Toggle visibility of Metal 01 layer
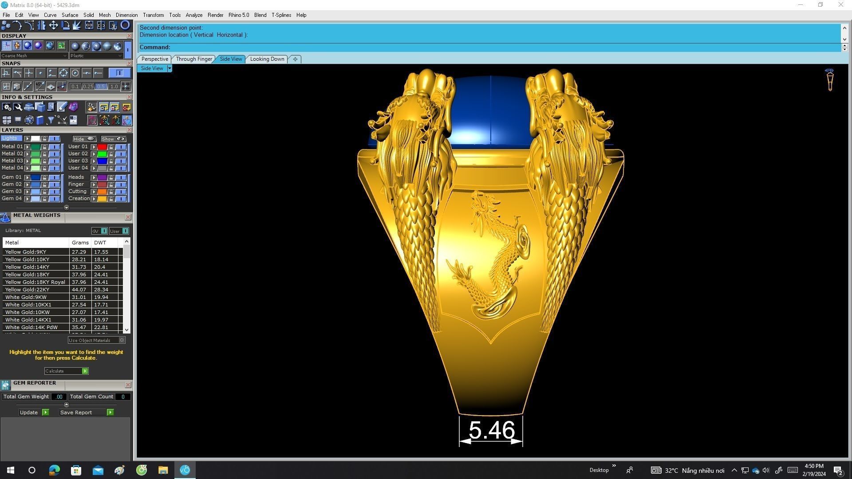Image resolution: width=852 pixels, height=479 pixels. click(x=55, y=147)
